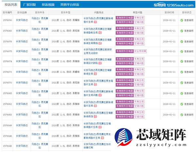This screenshot has width=196, height=152.
Task: Open the image icon for complaint 1576074
Action: click(x=100, y=63)
